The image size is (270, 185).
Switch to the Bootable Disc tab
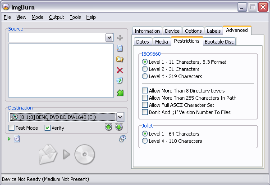[219, 42]
